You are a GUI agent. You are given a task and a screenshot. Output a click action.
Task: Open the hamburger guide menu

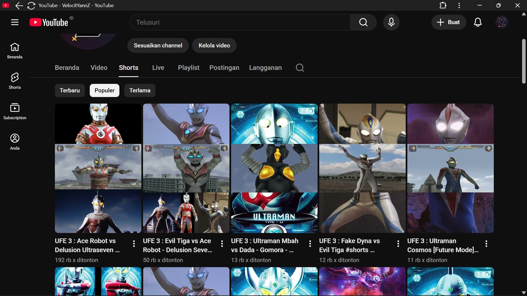coord(15,22)
